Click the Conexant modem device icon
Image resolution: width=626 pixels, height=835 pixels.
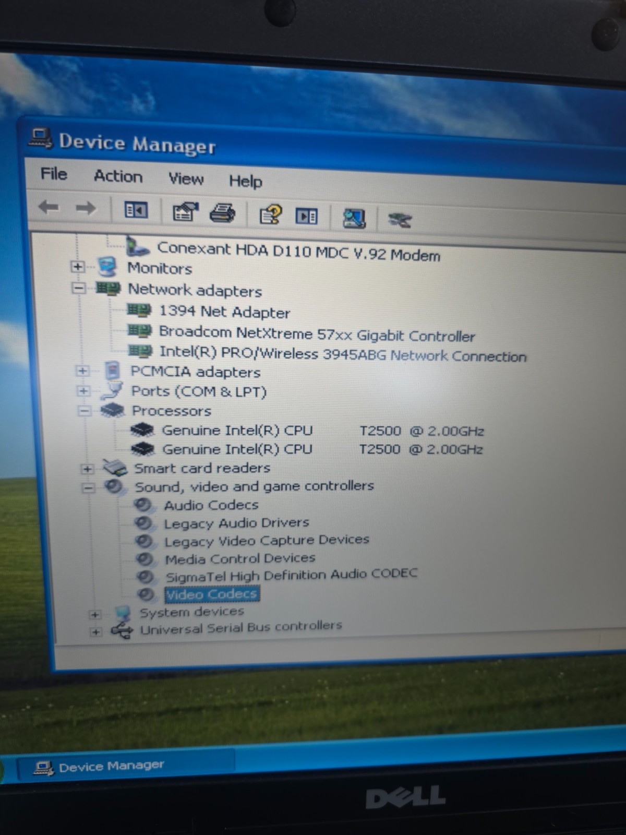(x=138, y=246)
